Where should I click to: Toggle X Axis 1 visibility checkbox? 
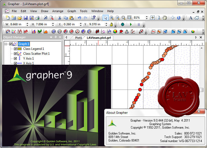[x=15, y=63]
